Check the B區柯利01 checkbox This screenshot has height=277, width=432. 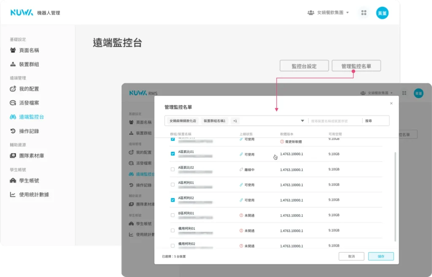pos(173,215)
